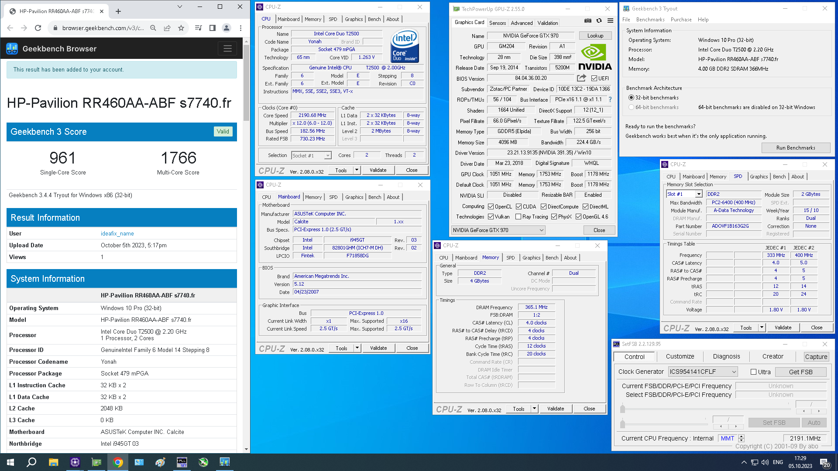Image resolution: width=838 pixels, height=471 pixels.
Task: Go back in Chrome
Action: click(x=10, y=28)
